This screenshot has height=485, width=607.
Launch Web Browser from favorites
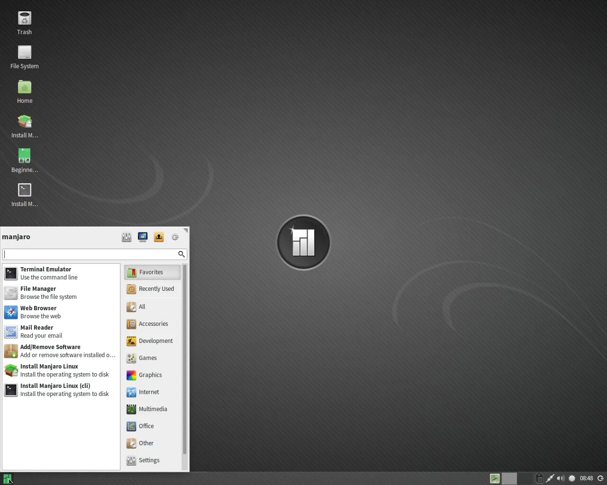[x=61, y=312]
